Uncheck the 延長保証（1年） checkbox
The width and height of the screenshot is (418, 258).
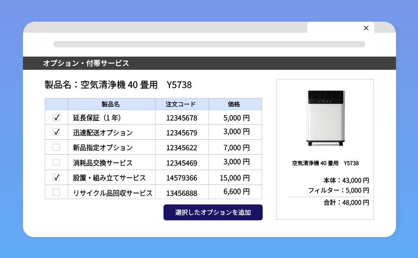(56, 118)
